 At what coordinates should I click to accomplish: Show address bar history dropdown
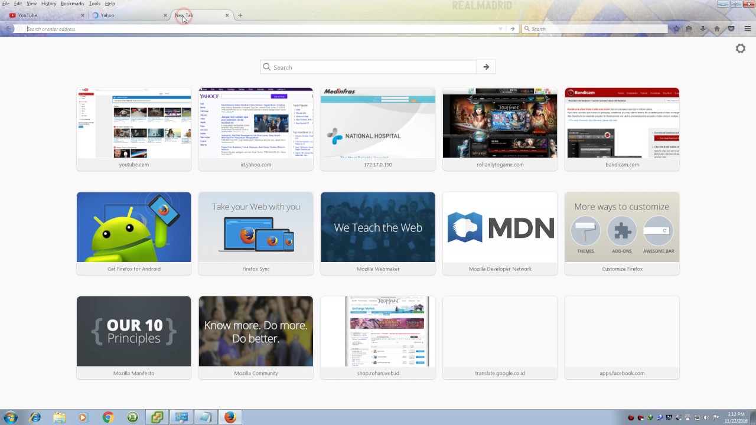500,28
